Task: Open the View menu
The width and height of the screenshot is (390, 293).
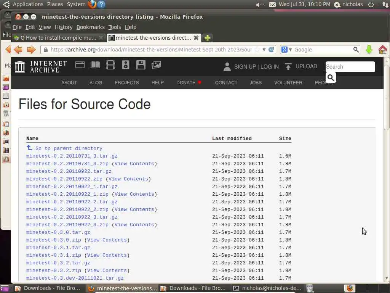Action: (x=45, y=27)
